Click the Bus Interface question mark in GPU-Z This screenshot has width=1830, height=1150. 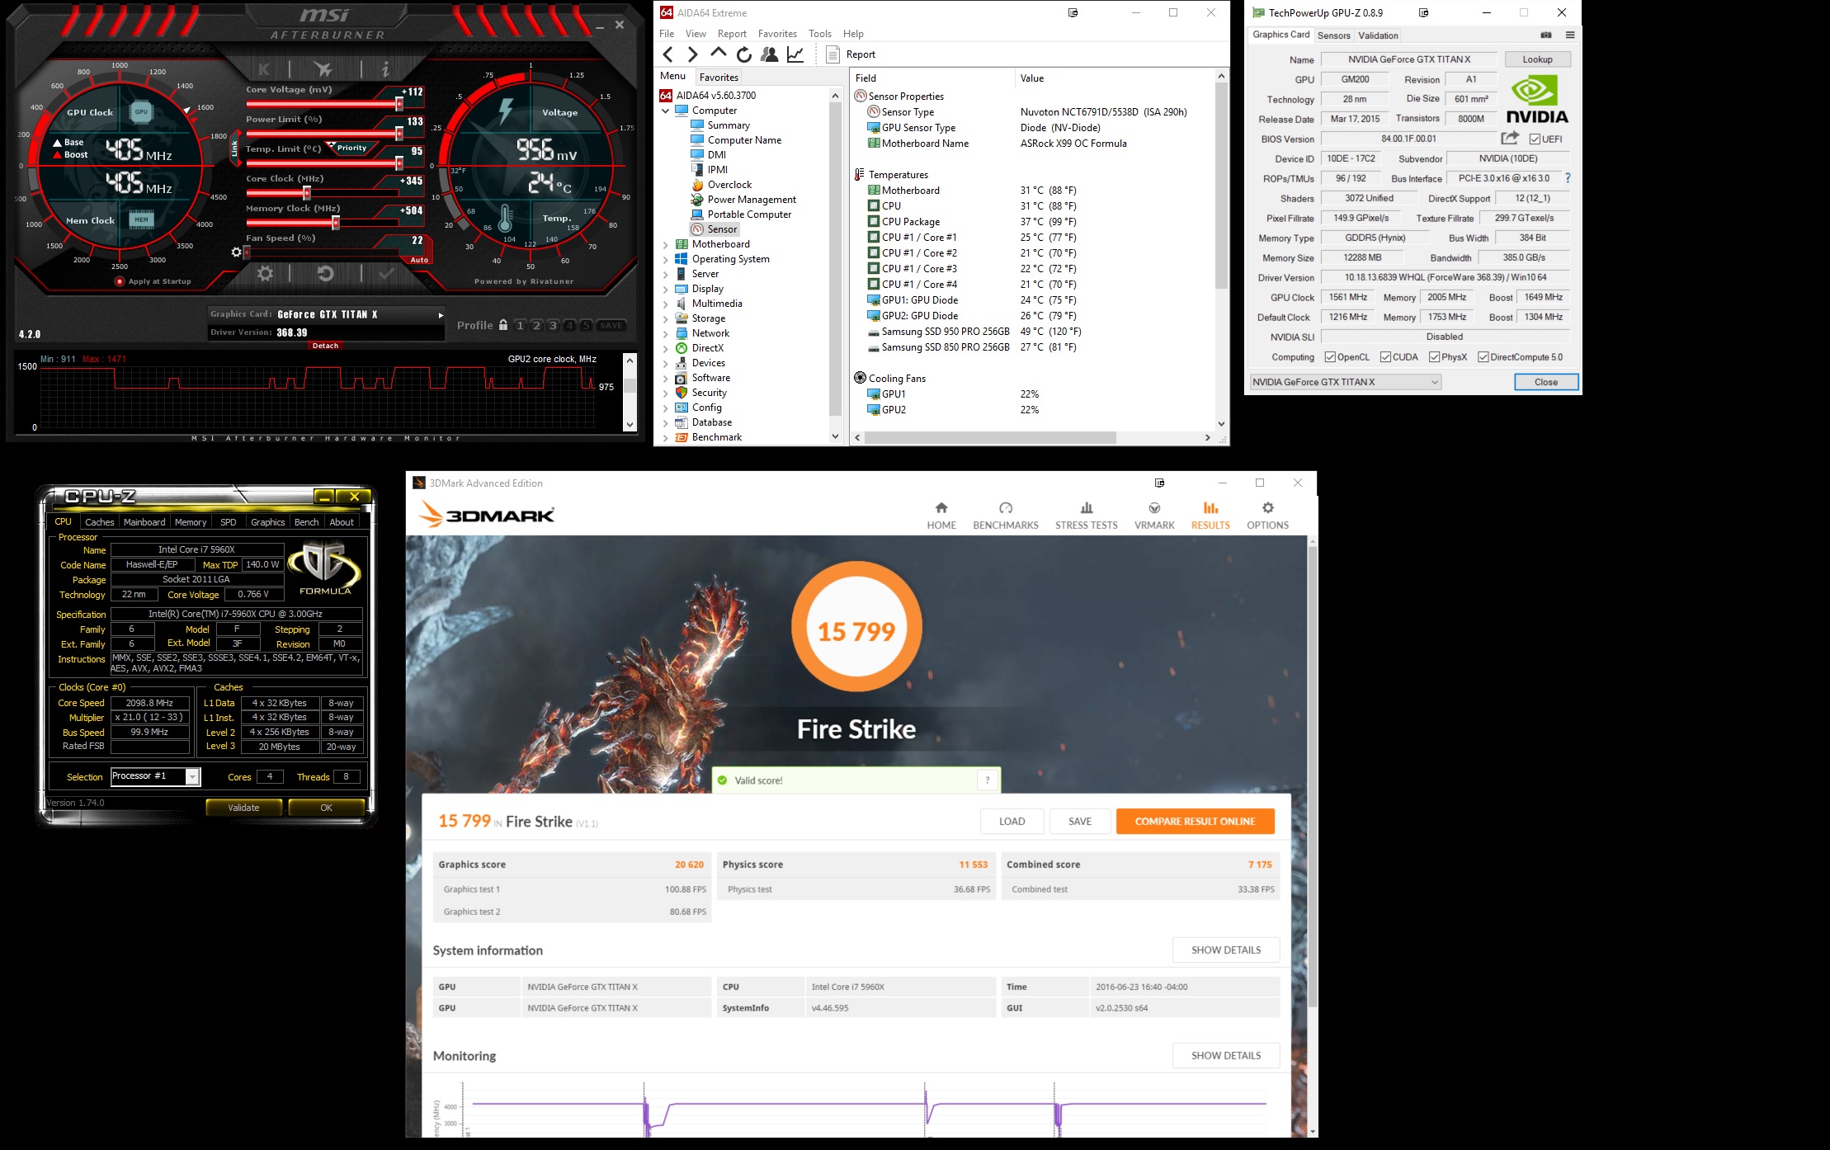pyautogui.click(x=1568, y=178)
